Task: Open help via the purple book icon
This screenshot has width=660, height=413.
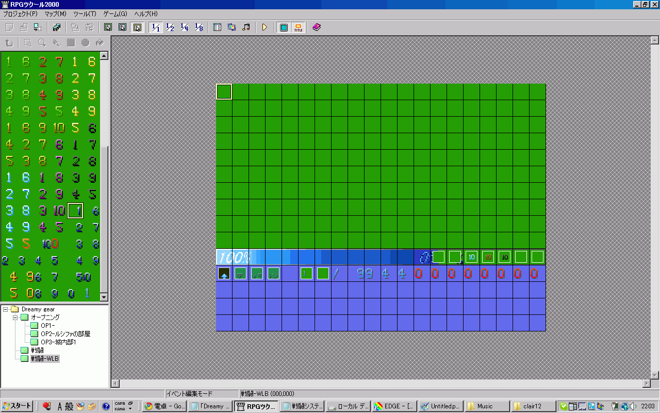Action: 317,27
